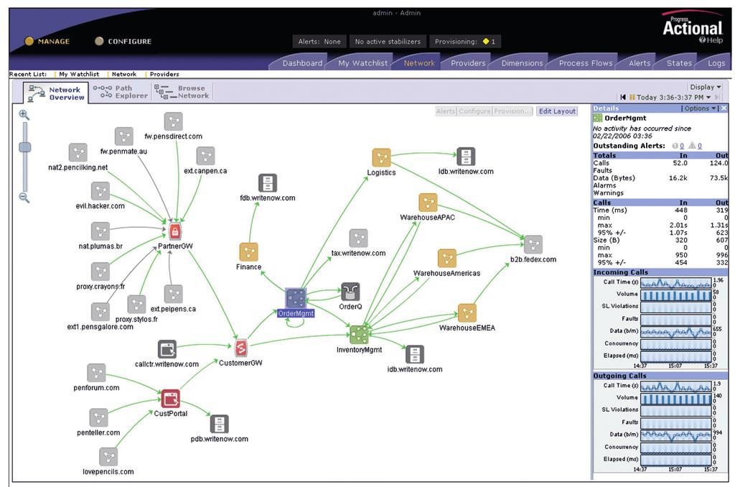Jump to first time interval button
The width and height of the screenshot is (735, 487).
point(622,97)
